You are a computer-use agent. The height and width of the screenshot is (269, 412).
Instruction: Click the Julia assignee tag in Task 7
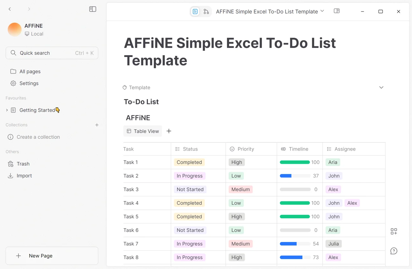[x=333, y=244]
